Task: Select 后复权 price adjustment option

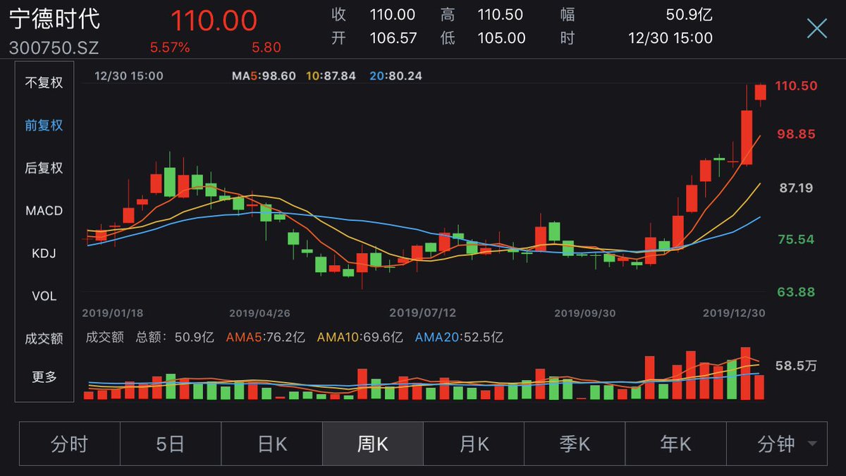Action: click(x=44, y=168)
